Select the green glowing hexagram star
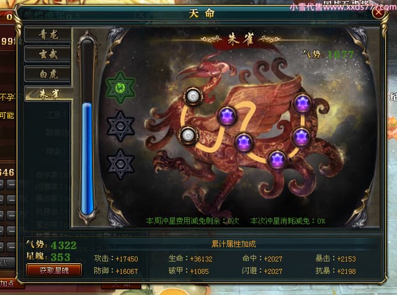Screen dimensions: 397x295 [x=120, y=88]
